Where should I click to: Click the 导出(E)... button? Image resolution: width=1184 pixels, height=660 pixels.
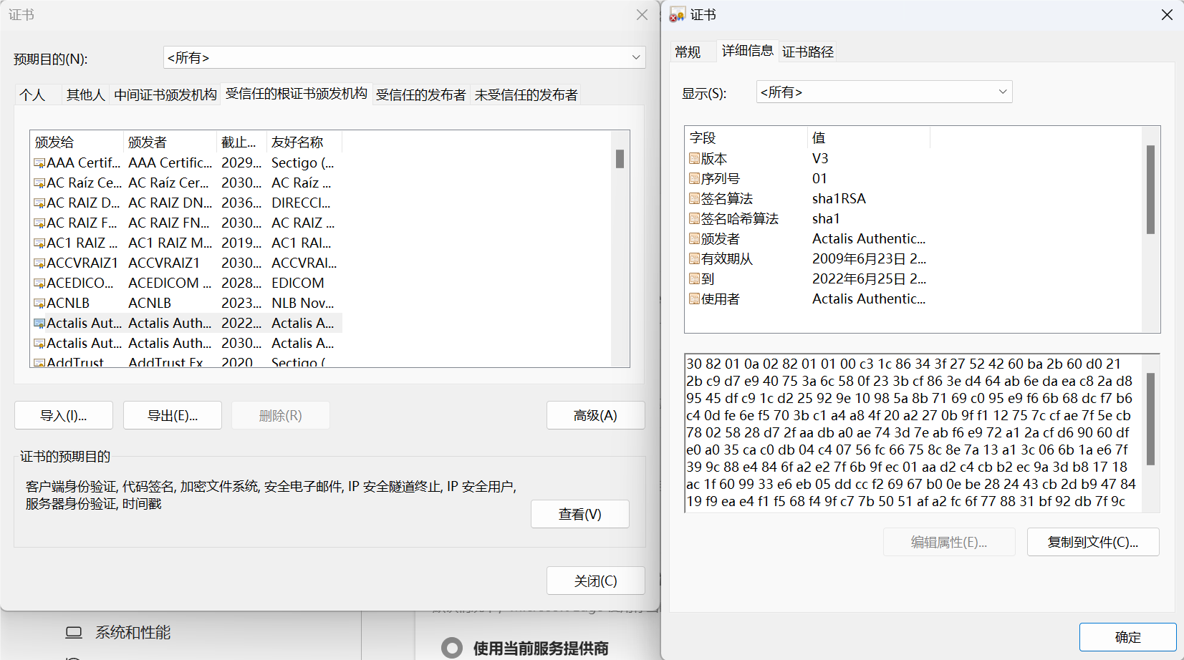[173, 415]
